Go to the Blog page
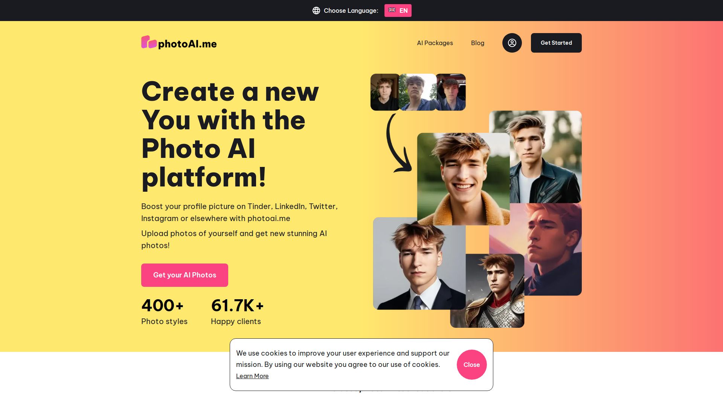The height and width of the screenshot is (406, 723). [477, 43]
